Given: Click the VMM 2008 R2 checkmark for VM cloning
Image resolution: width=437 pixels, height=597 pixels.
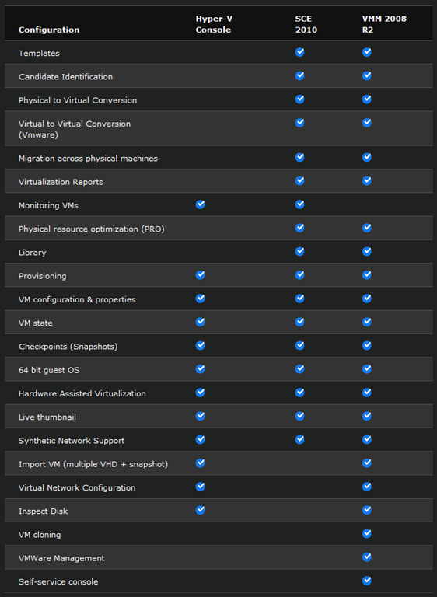Looking at the screenshot, I should coord(367,534).
